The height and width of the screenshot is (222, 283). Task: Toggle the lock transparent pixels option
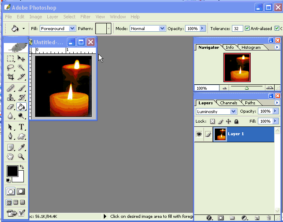coord(212,121)
